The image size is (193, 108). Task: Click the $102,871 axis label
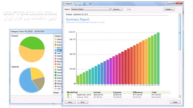72,32
